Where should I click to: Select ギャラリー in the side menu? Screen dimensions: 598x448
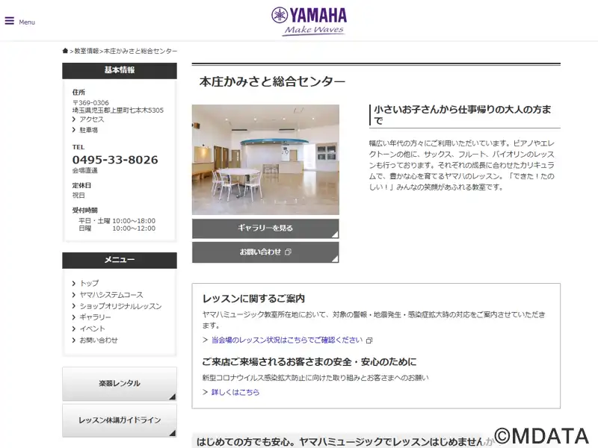point(95,317)
